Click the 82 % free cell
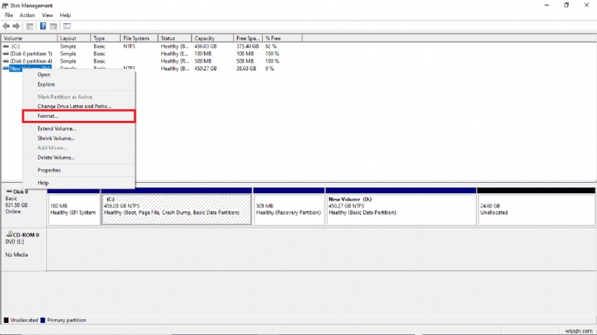 (x=271, y=46)
